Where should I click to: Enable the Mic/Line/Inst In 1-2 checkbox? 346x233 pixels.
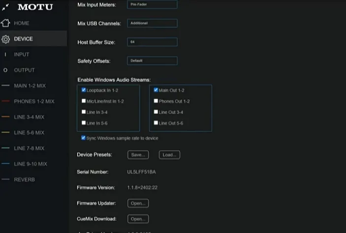click(x=84, y=101)
